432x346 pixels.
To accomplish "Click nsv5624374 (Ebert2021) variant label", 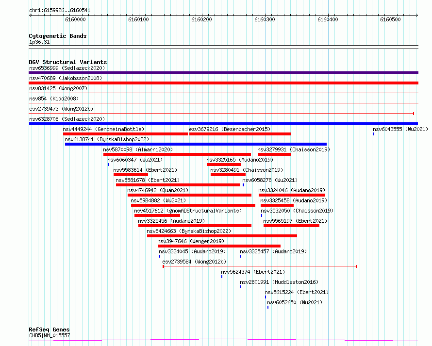I will [253, 272].
